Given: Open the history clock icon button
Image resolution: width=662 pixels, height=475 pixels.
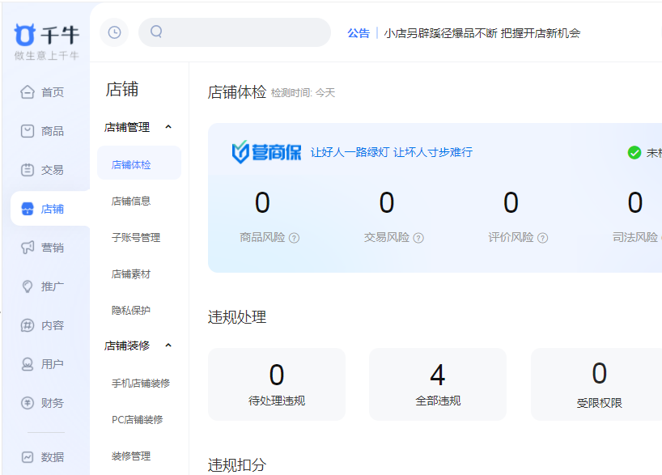Looking at the screenshot, I should (x=114, y=32).
